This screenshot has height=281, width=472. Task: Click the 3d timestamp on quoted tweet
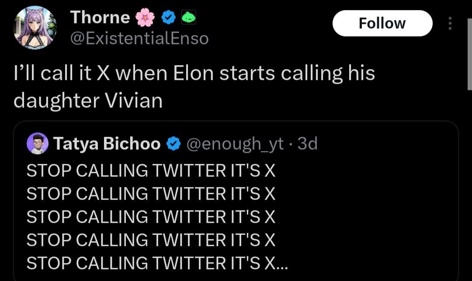tap(307, 143)
